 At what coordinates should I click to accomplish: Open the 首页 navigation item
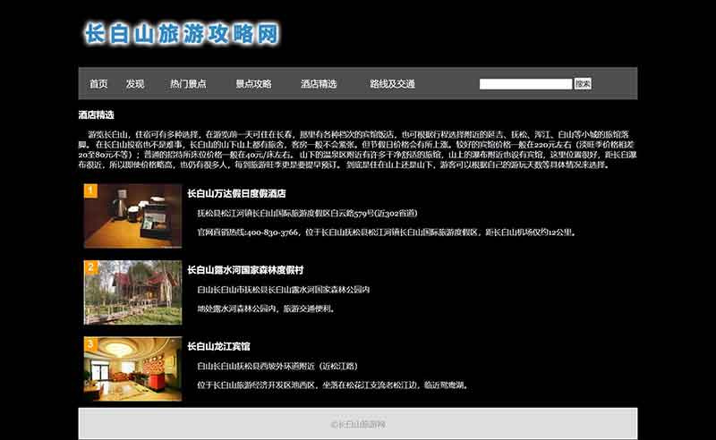pos(98,84)
